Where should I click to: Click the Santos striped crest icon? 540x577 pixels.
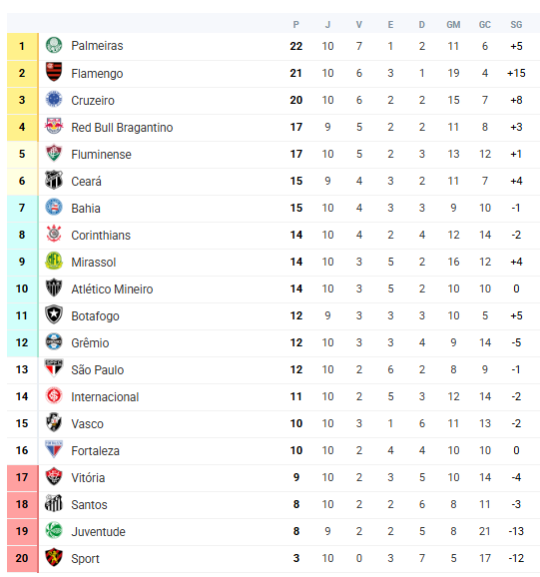tap(54, 503)
